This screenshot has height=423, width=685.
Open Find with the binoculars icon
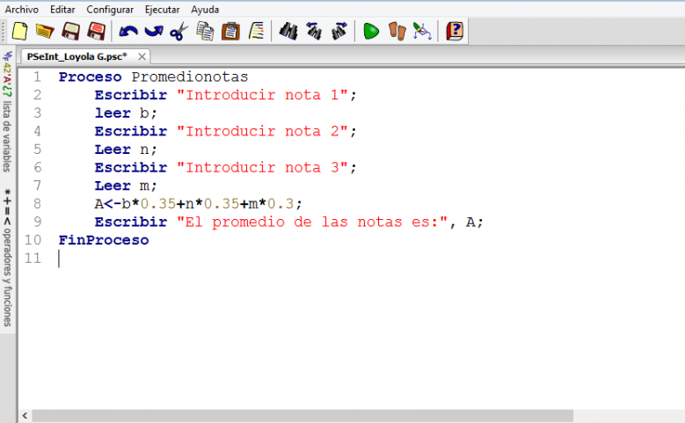[x=288, y=32]
